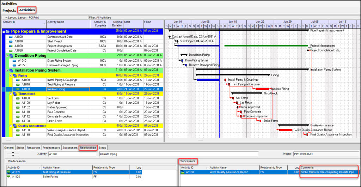This screenshot has height=187, width=361.
Task: Click the A1030 activity icon
Action: [11, 50]
